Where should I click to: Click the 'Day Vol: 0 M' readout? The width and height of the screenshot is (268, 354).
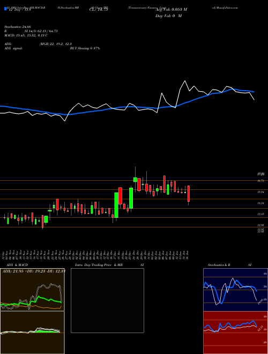tap(168, 16)
